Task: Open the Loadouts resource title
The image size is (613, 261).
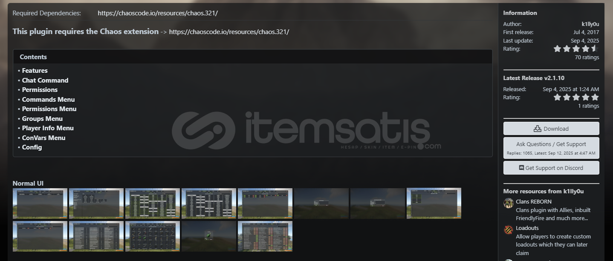Action: click(527, 228)
